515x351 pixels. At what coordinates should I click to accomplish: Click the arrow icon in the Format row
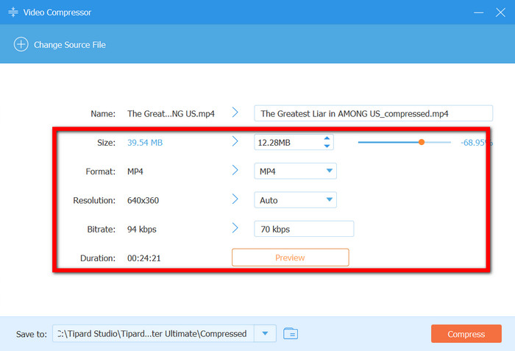coord(235,170)
